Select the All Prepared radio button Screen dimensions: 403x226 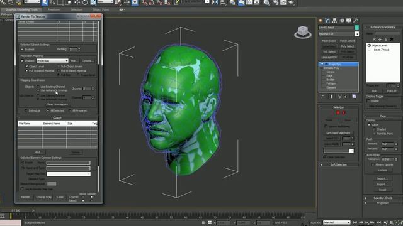click(70, 110)
